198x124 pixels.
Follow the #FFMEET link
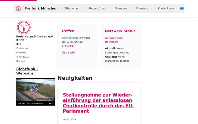(67, 46)
